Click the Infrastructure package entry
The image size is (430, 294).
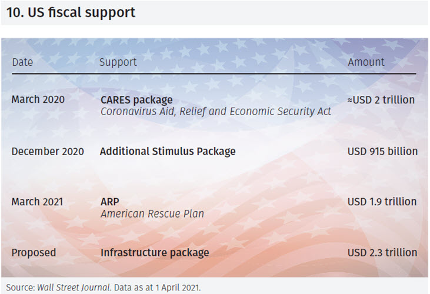click(155, 253)
